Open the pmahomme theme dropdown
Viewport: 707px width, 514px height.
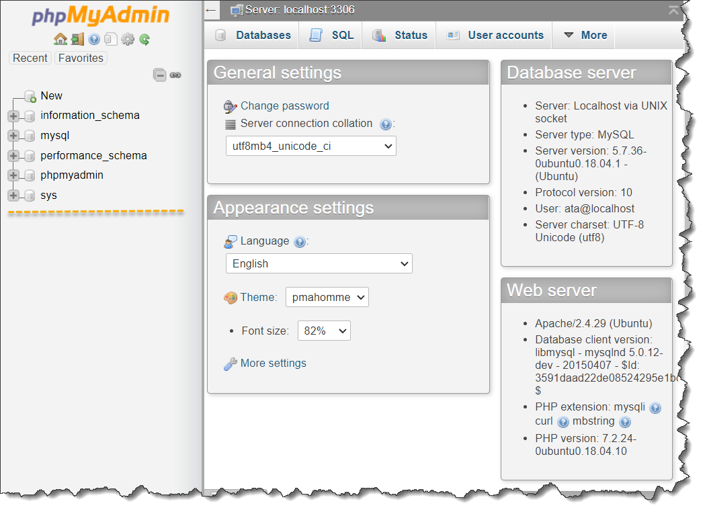click(327, 297)
